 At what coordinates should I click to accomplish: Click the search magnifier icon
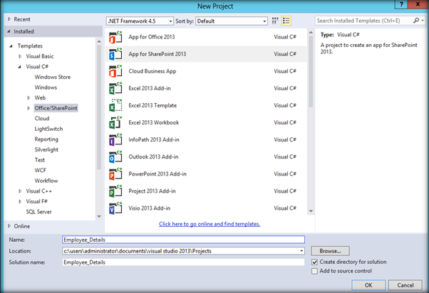416,21
